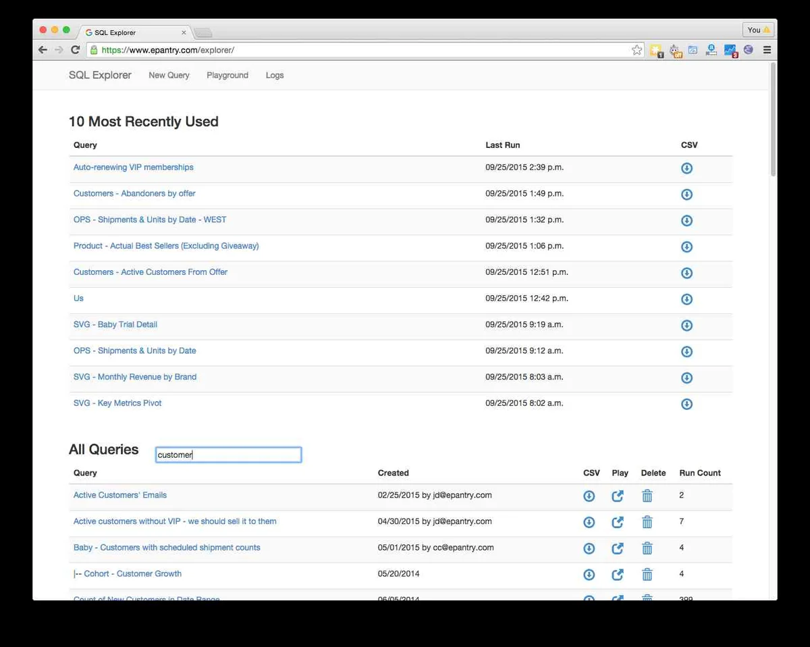Image resolution: width=810 pixels, height=647 pixels.
Task: Open Product - Actual Best Sellers query
Action: [166, 246]
